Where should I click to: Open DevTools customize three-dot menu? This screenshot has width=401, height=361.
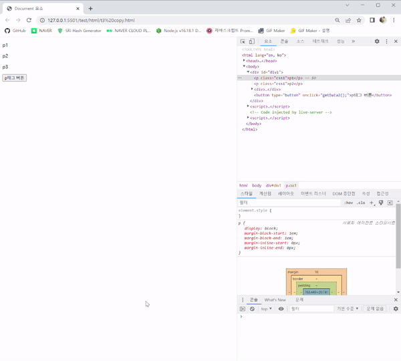pyautogui.click(x=386, y=41)
